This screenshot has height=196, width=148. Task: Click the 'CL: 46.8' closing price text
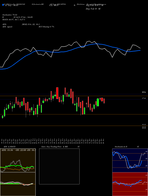[x=54, y=5]
